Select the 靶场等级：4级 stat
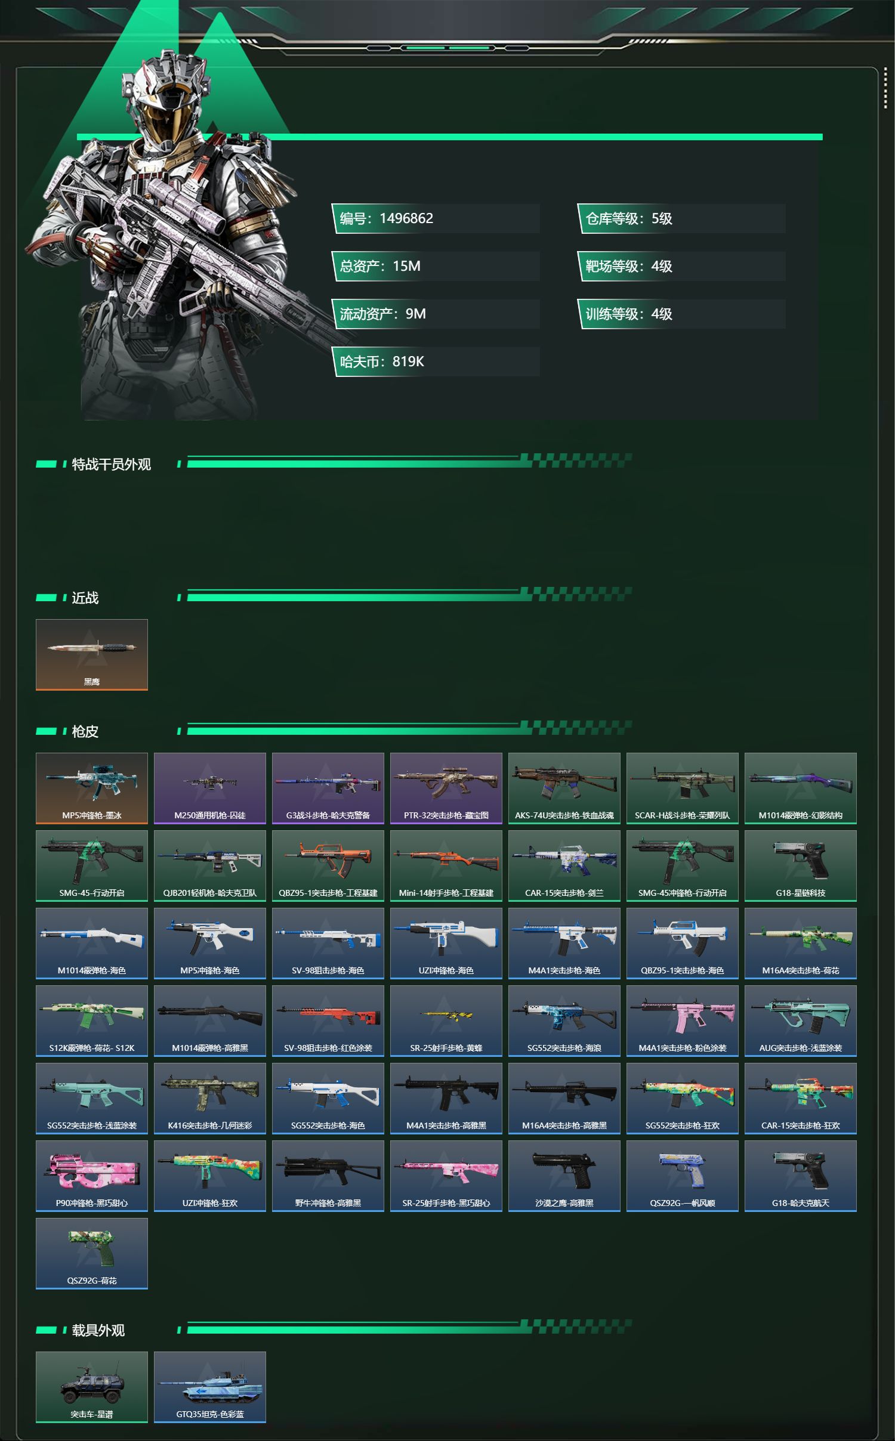895x1441 pixels. 681,266
